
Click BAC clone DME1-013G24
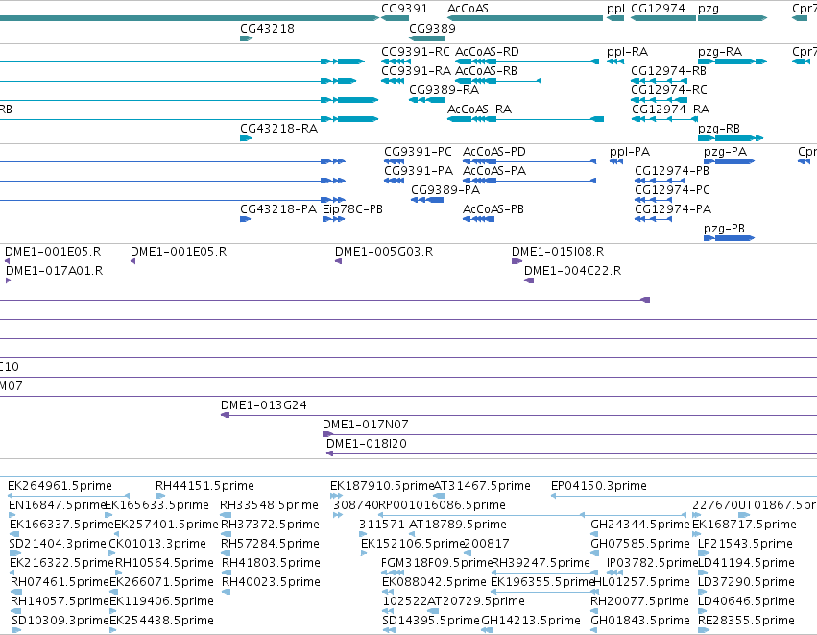tap(264, 405)
